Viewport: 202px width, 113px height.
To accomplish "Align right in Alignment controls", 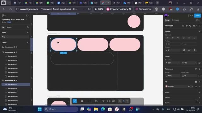I will click(x=178, y=38).
